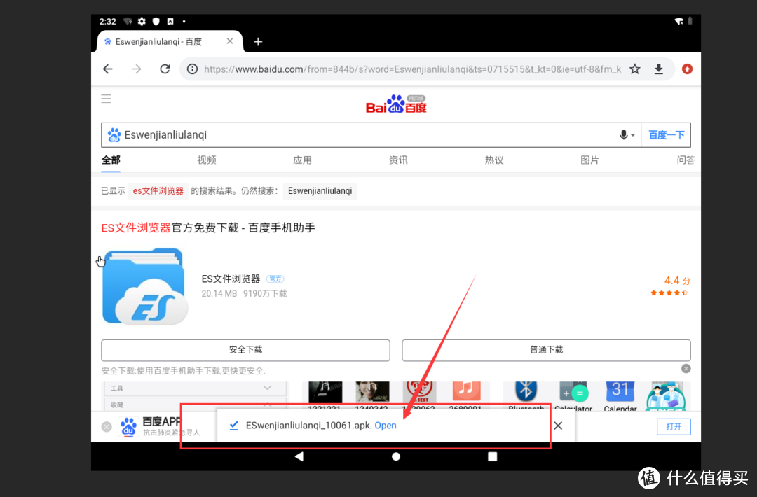View site info icon in address bar
This screenshot has height=497, width=757.
[192, 69]
